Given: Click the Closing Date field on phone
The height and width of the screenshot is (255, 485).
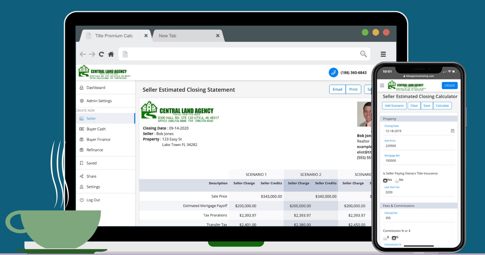Looking at the screenshot, I should point(419,131).
